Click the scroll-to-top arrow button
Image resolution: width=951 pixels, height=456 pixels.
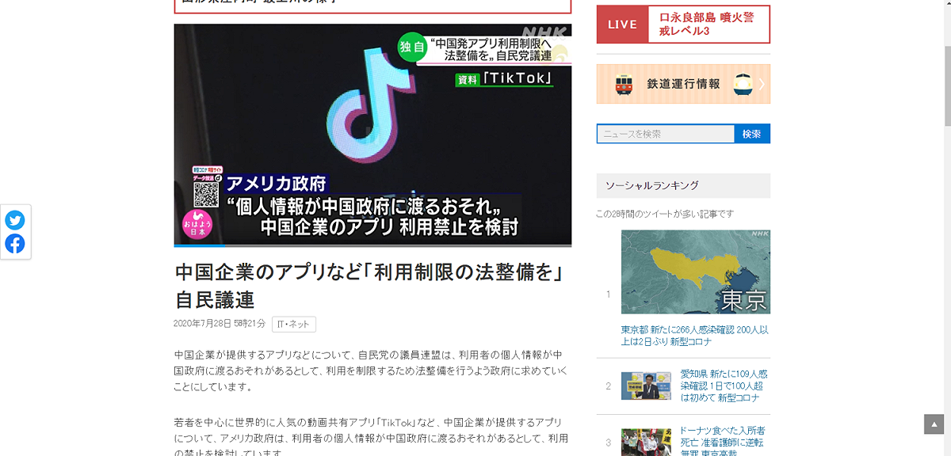[x=934, y=424]
